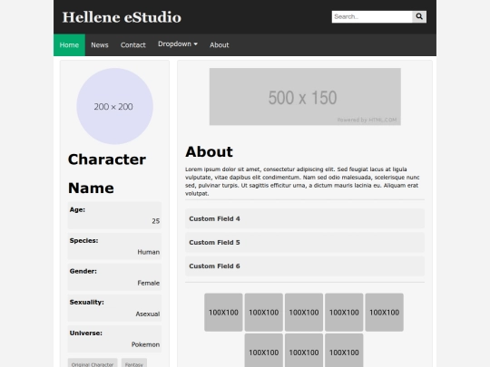Click the search magnifier icon button
The image size is (490, 367).
point(419,16)
